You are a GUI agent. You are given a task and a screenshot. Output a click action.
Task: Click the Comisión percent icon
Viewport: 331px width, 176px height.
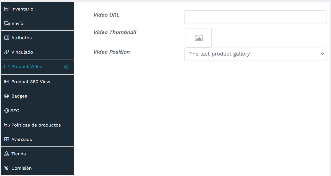(x=6, y=168)
